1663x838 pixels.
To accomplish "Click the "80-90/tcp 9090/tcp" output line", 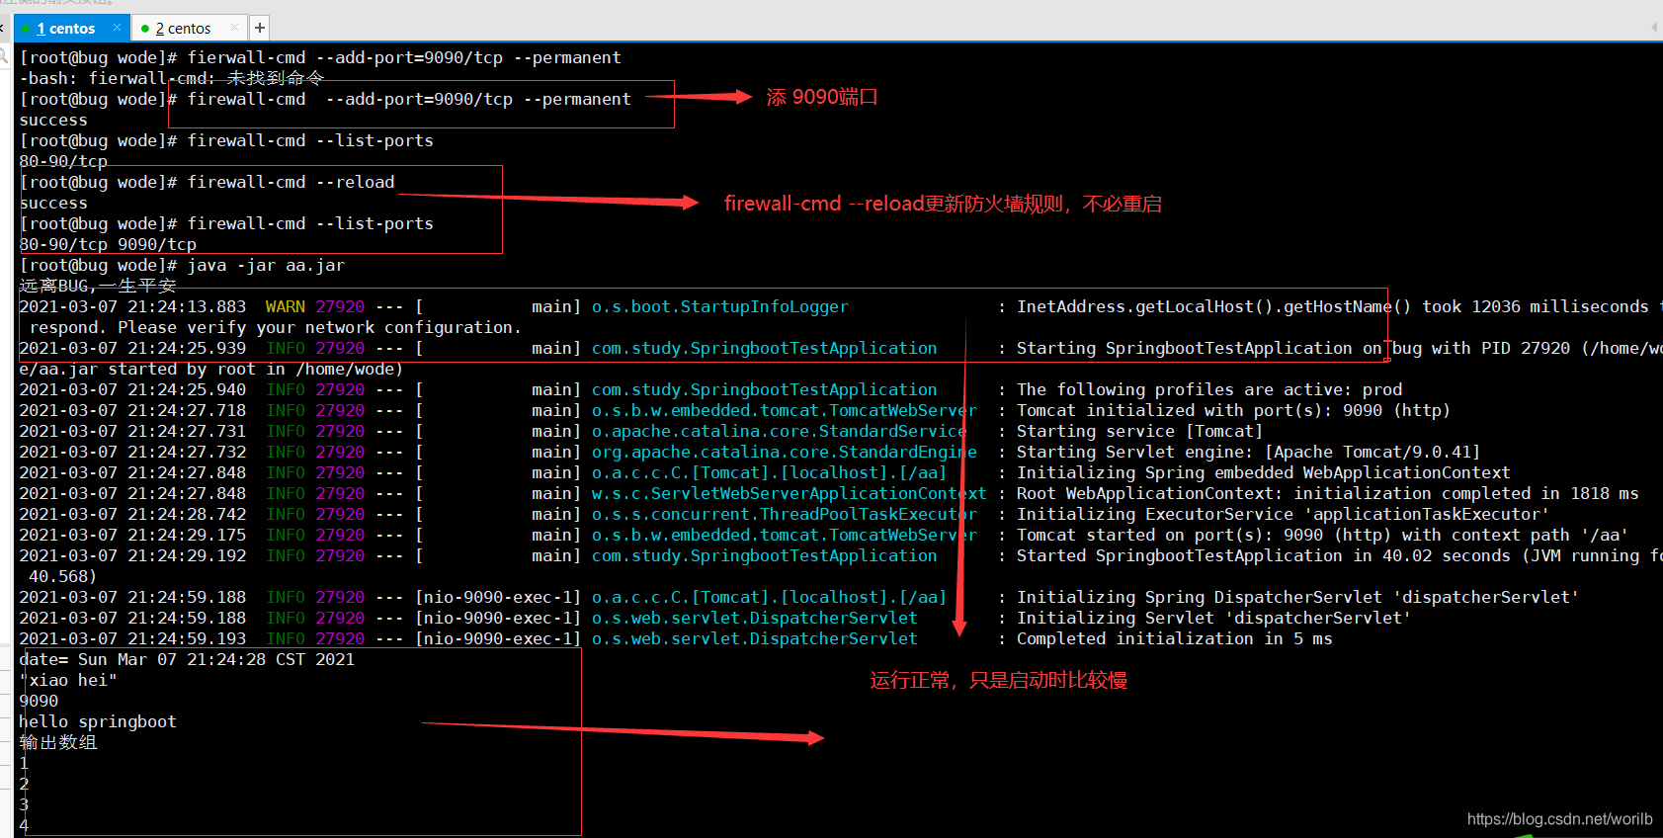I will (x=108, y=244).
